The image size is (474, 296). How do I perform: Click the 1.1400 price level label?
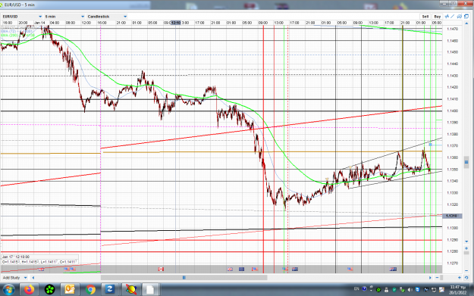(453, 111)
